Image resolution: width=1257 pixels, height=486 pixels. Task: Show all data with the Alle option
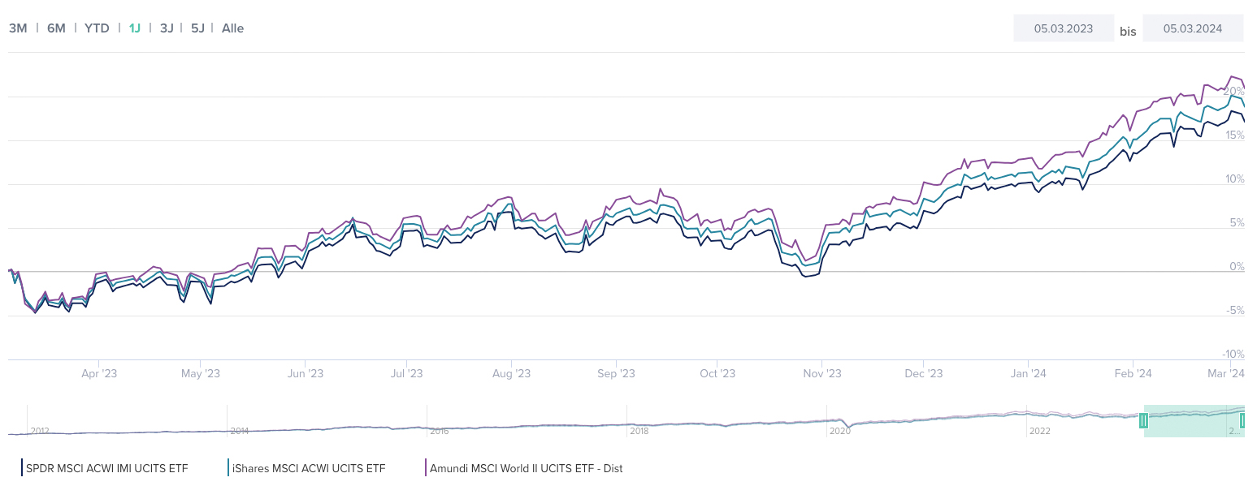[232, 28]
